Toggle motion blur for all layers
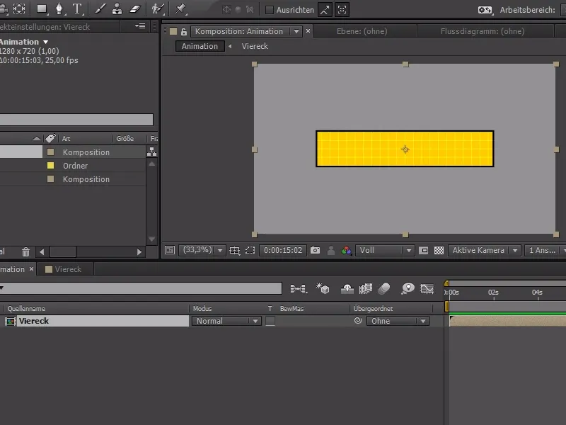 [383, 288]
